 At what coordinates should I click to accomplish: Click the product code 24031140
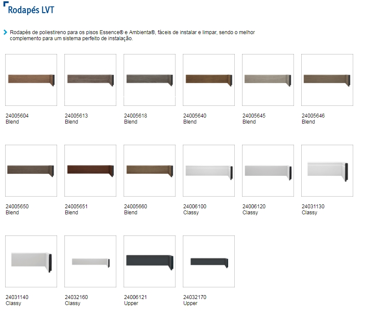point(17,297)
